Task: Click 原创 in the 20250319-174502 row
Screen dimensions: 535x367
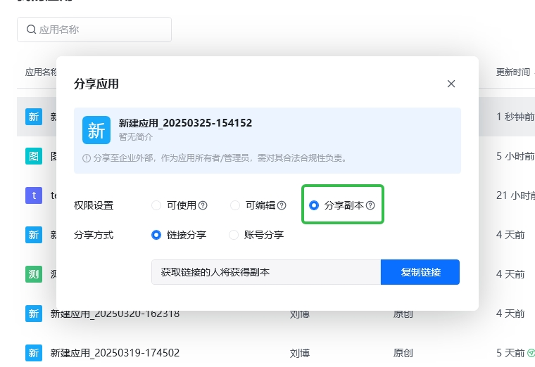Action: (x=403, y=353)
